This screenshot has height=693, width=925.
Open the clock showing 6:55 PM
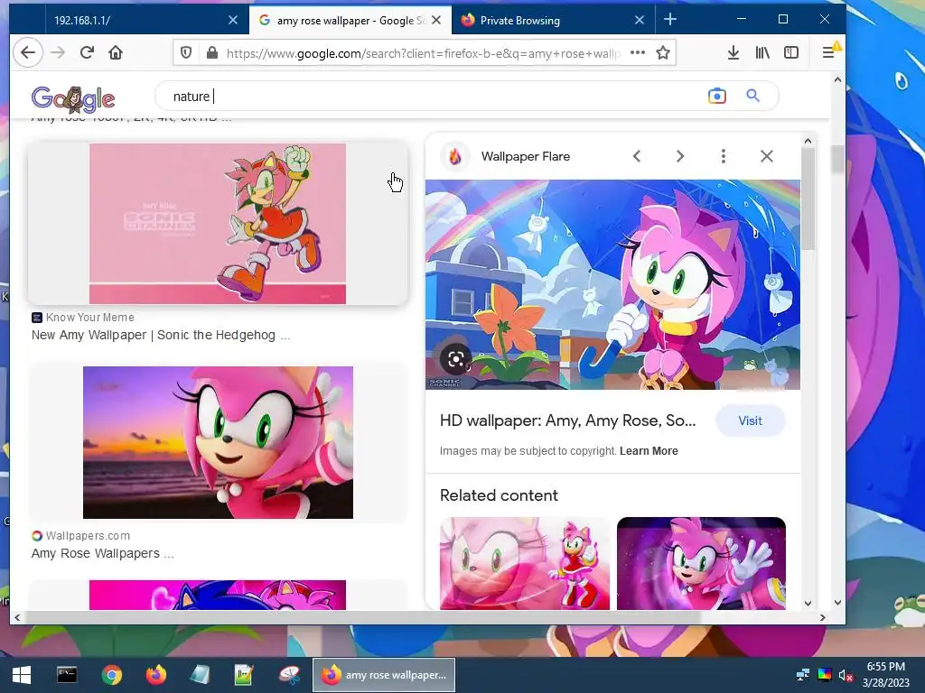885,675
